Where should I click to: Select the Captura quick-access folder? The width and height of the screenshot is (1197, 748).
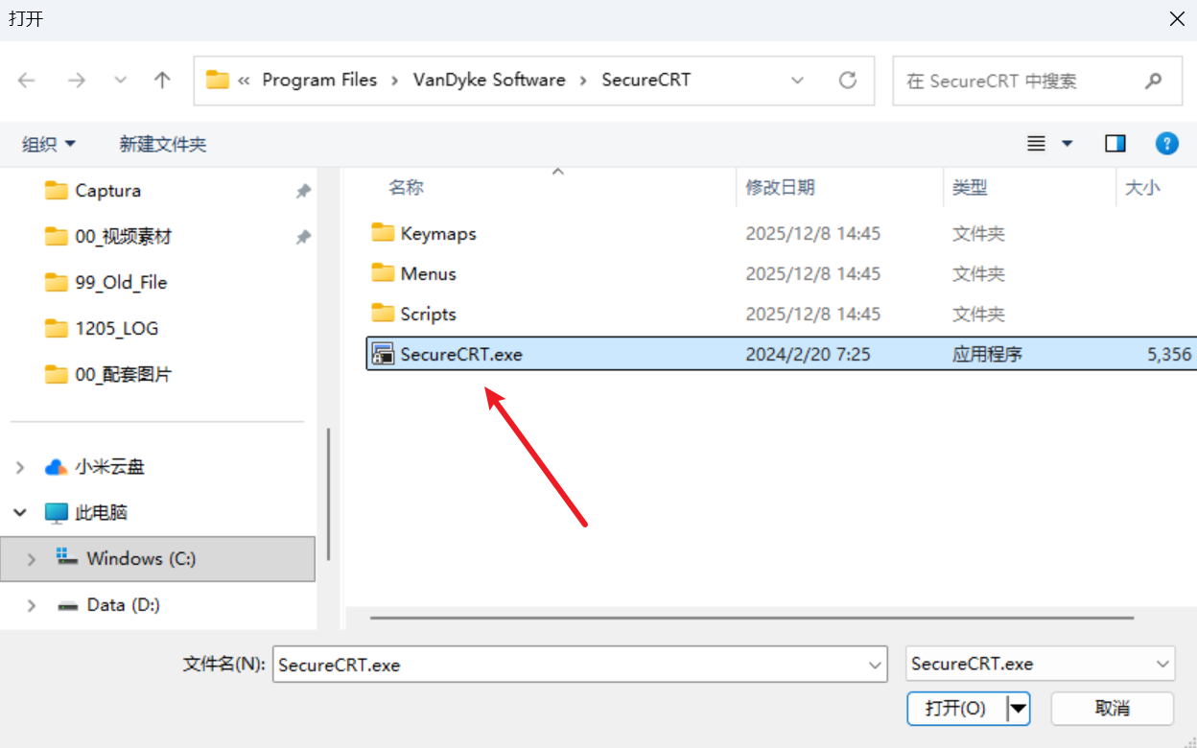pyautogui.click(x=107, y=190)
